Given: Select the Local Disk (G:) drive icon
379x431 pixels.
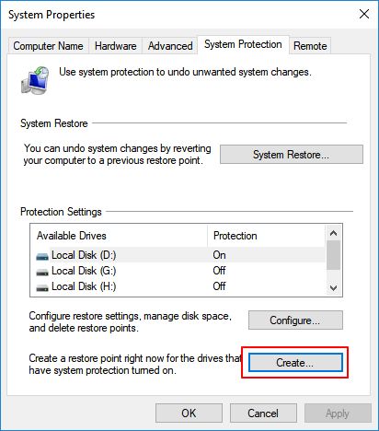Looking at the screenshot, I should (x=42, y=272).
